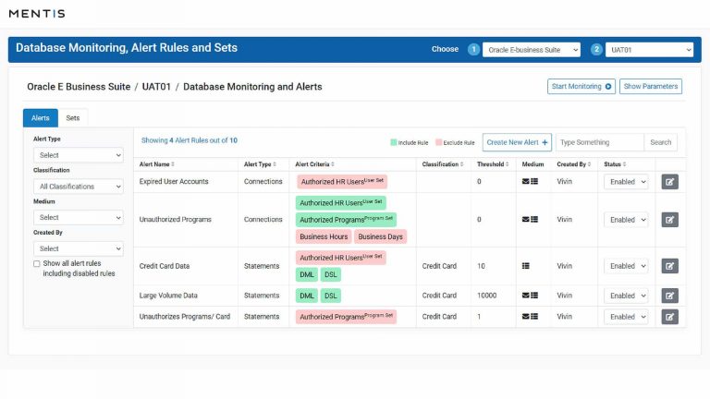Click edit icon for Expired User Accounts row
The width and height of the screenshot is (710, 399).
(x=669, y=182)
